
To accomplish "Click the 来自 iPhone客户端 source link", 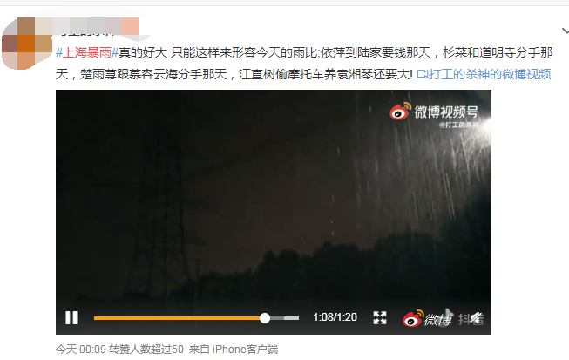I will (x=234, y=350).
